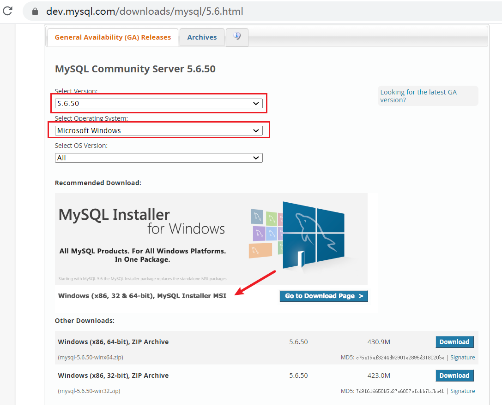Click the 430.9M file size value
Image resolution: width=502 pixels, height=405 pixels.
[x=379, y=342]
